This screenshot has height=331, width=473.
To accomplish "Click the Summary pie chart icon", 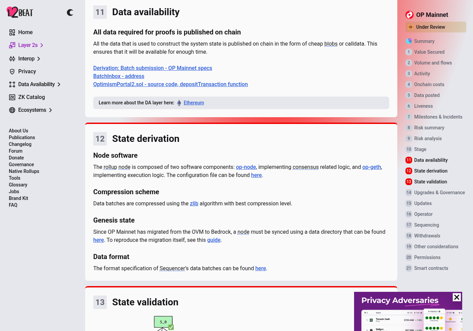I will tap(409, 41).
